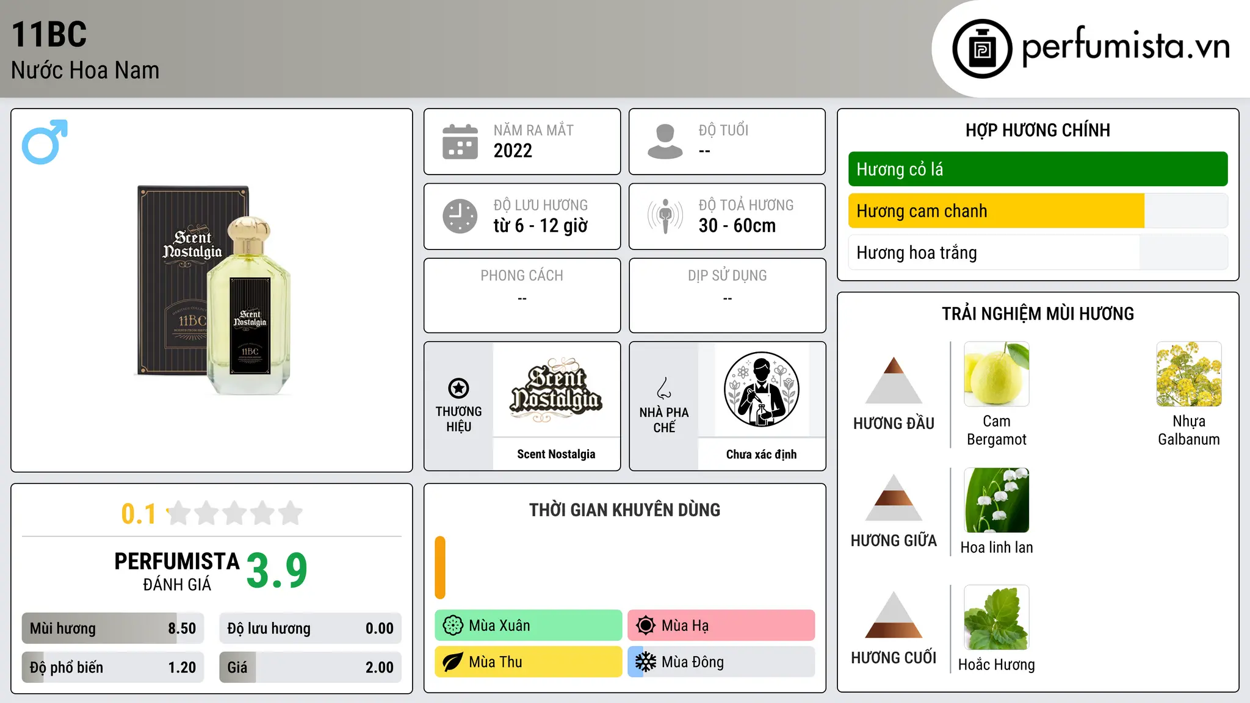
Task: Click the snowflake icon in Mùa Đông
Action: point(646,662)
